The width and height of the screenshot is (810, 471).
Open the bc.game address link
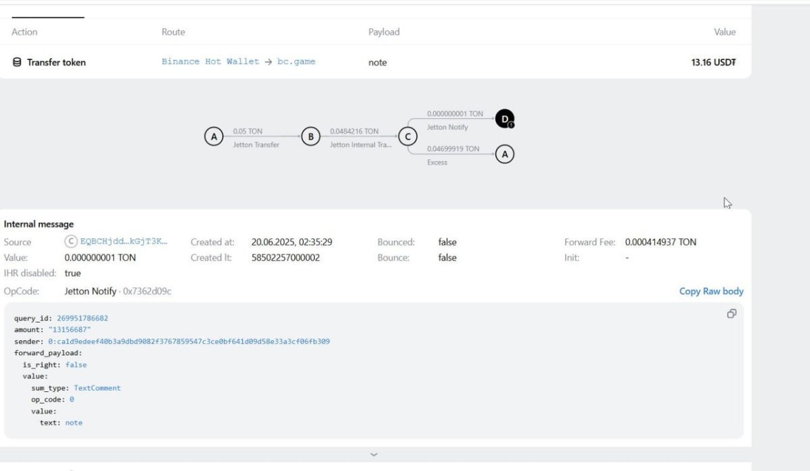pyautogui.click(x=296, y=61)
